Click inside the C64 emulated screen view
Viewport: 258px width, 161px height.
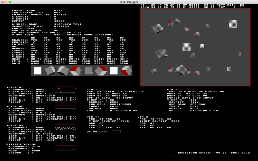[195, 47]
